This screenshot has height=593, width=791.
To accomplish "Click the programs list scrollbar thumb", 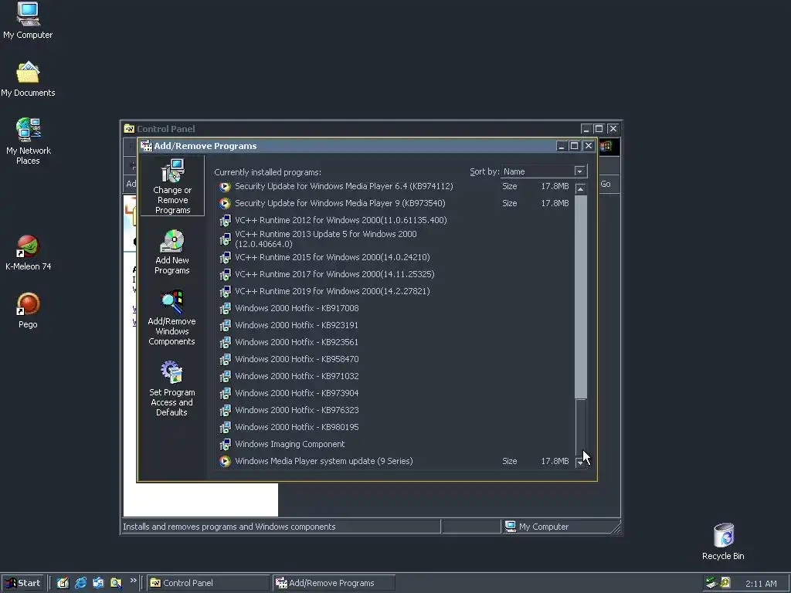I will coord(581,296).
